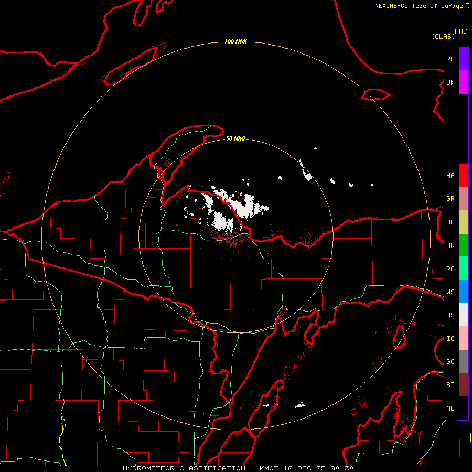Click the RF purple legend swatch
This screenshot has height=472, width=472.
463,59
